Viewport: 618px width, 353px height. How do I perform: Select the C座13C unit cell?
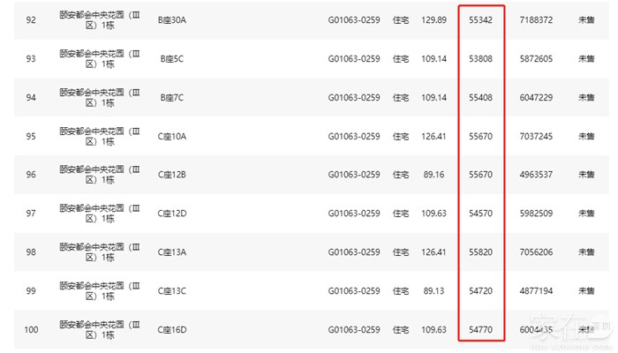pos(172,291)
